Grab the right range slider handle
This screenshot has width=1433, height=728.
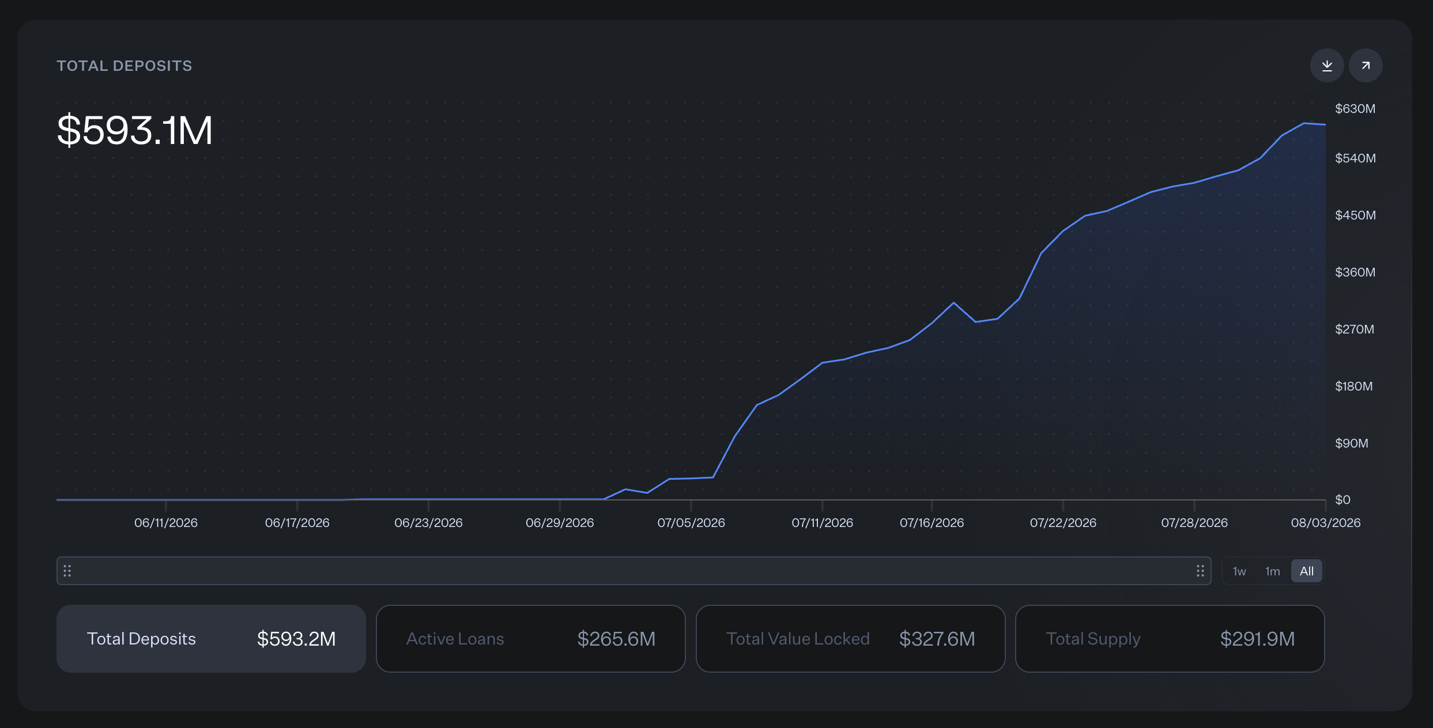[1200, 571]
